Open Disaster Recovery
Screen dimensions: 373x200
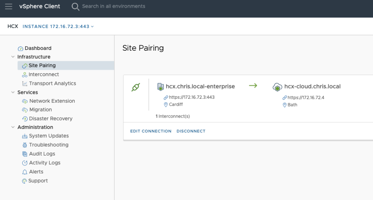pyautogui.click(x=51, y=118)
